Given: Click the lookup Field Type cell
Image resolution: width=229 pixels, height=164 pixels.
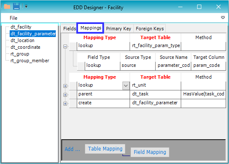Looking at the screenshot, I should click(102, 66).
